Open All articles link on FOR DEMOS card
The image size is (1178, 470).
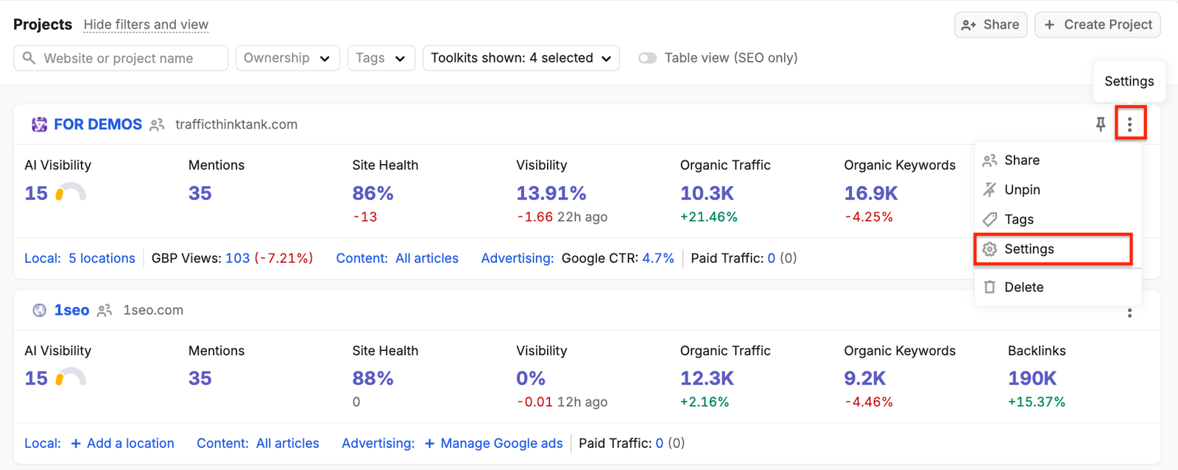coord(427,258)
